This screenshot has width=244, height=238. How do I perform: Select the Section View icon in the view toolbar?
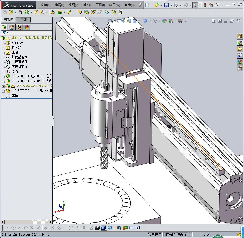[129, 21]
